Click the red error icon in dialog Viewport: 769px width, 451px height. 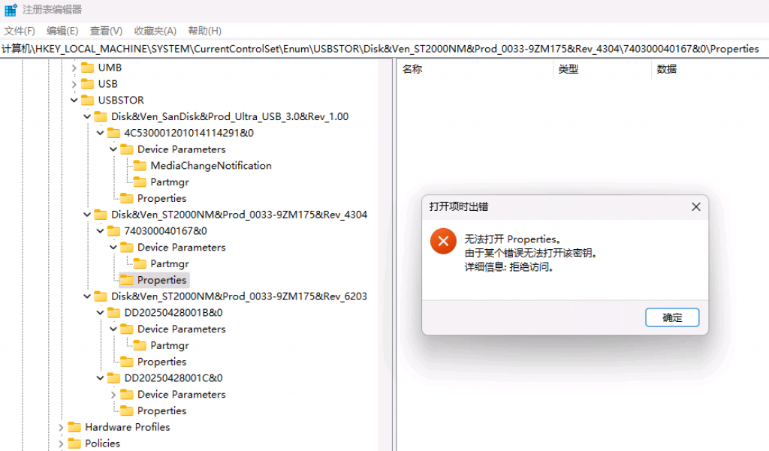pos(443,241)
